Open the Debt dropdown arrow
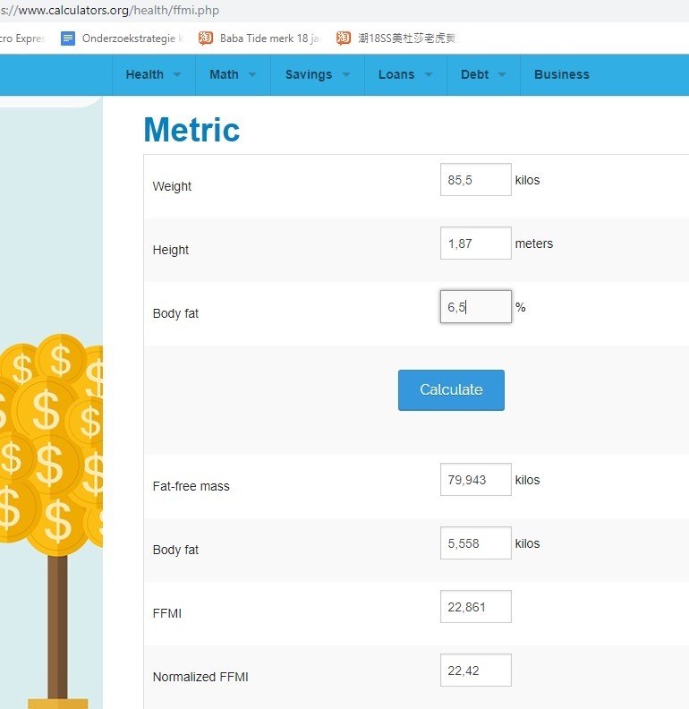The height and width of the screenshot is (709, 689). 502,75
